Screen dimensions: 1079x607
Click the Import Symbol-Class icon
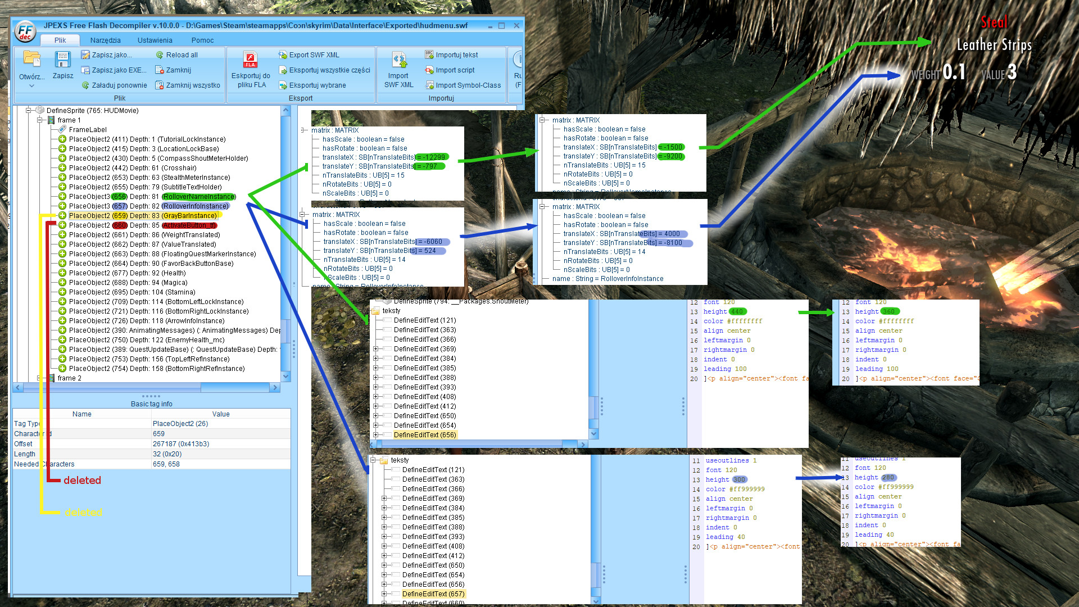pos(429,85)
